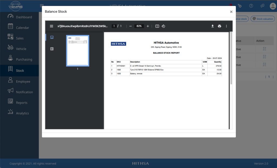Open chat messages icon in header
The image size is (277, 168).
262,6
